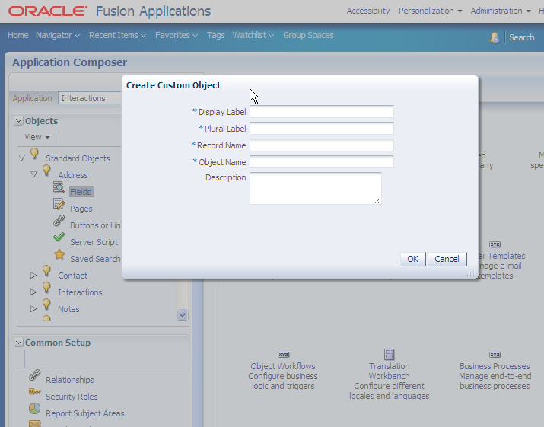Open the Translation Workbench link
544x427 pixels.
[390, 371]
